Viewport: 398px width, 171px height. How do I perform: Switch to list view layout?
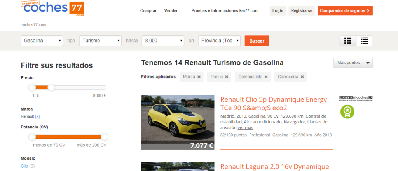tap(364, 41)
